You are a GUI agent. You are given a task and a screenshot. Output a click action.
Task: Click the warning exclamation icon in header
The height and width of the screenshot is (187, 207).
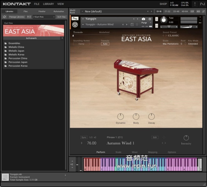[195, 4]
